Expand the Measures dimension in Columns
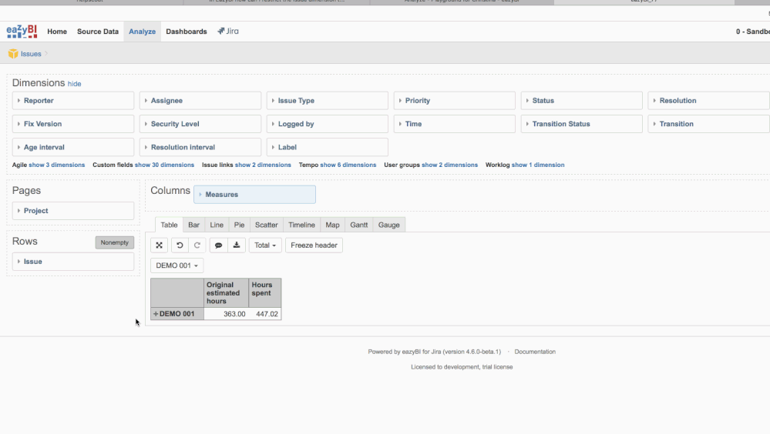Image resolution: width=770 pixels, height=434 pixels. tap(255, 195)
